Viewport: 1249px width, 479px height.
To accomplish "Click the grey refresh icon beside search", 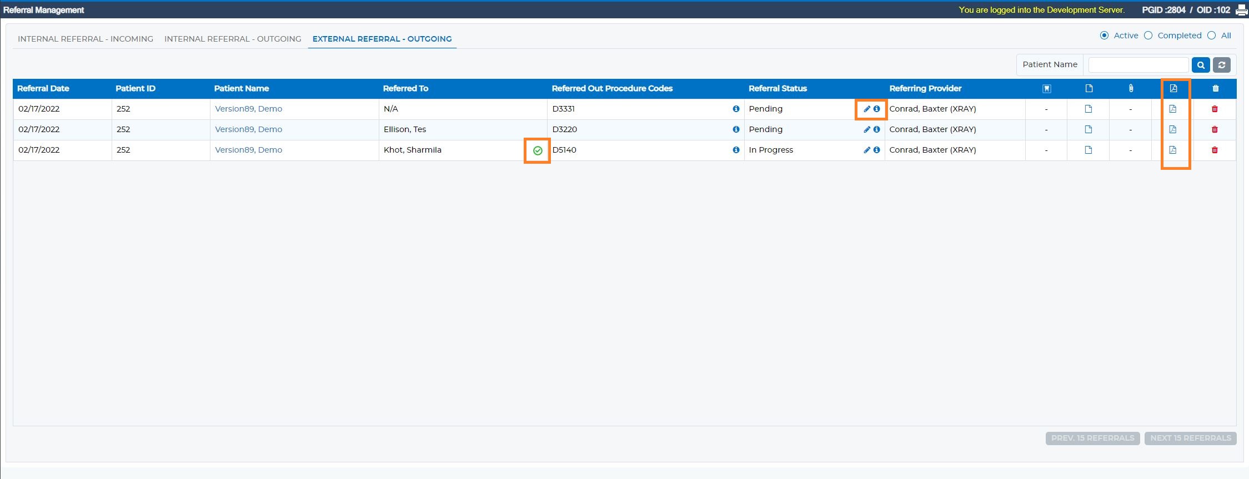I will pyautogui.click(x=1222, y=65).
